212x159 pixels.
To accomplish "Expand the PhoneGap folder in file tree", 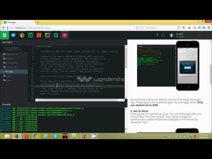I will click(x=10, y=67).
